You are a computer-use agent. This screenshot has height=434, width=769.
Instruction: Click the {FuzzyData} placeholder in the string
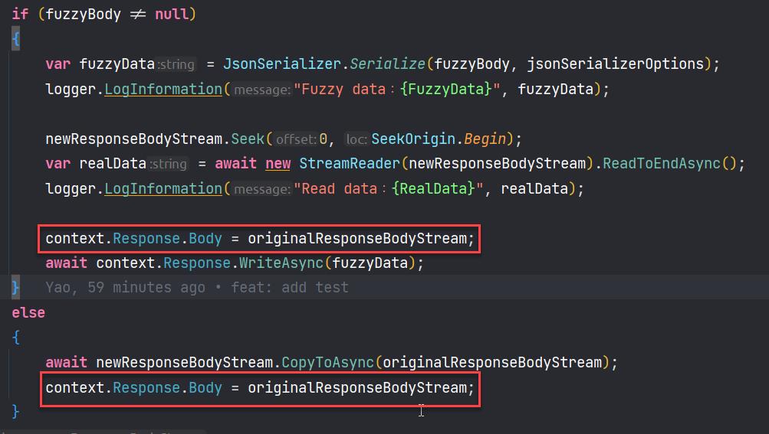pos(445,90)
